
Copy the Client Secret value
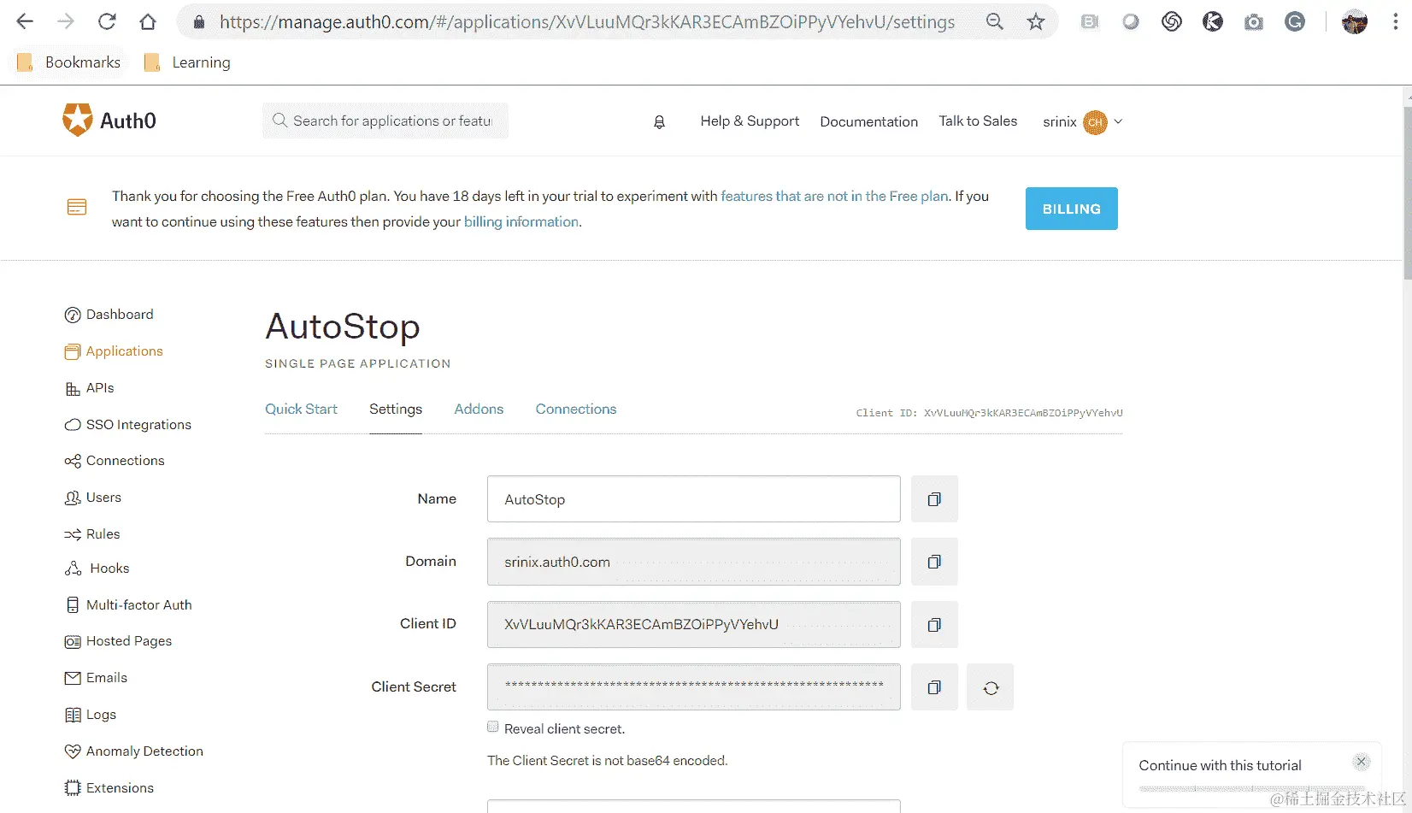[x=934, y=687]
